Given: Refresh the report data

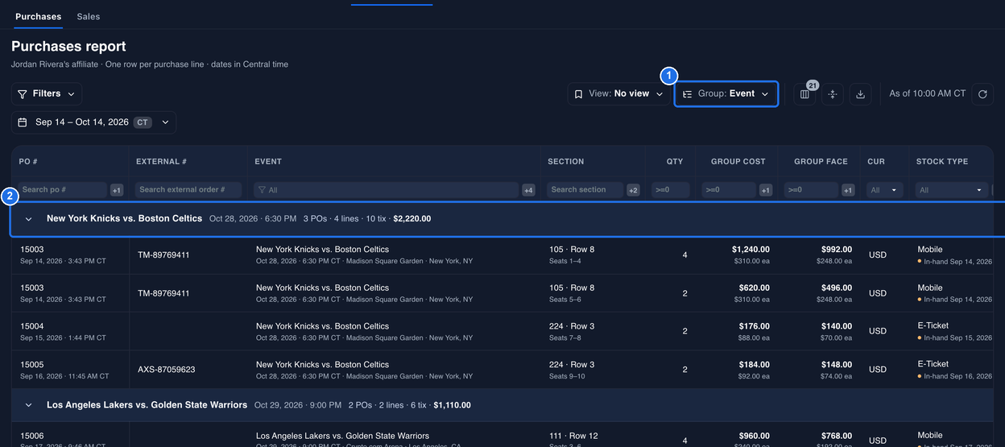Looking at the screenshot, I should tap(982, 94).
